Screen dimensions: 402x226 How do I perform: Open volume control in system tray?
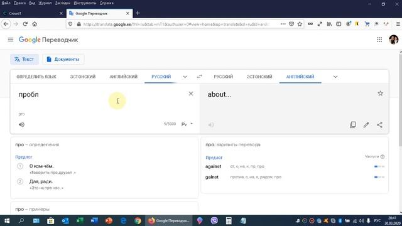(361, 220)
